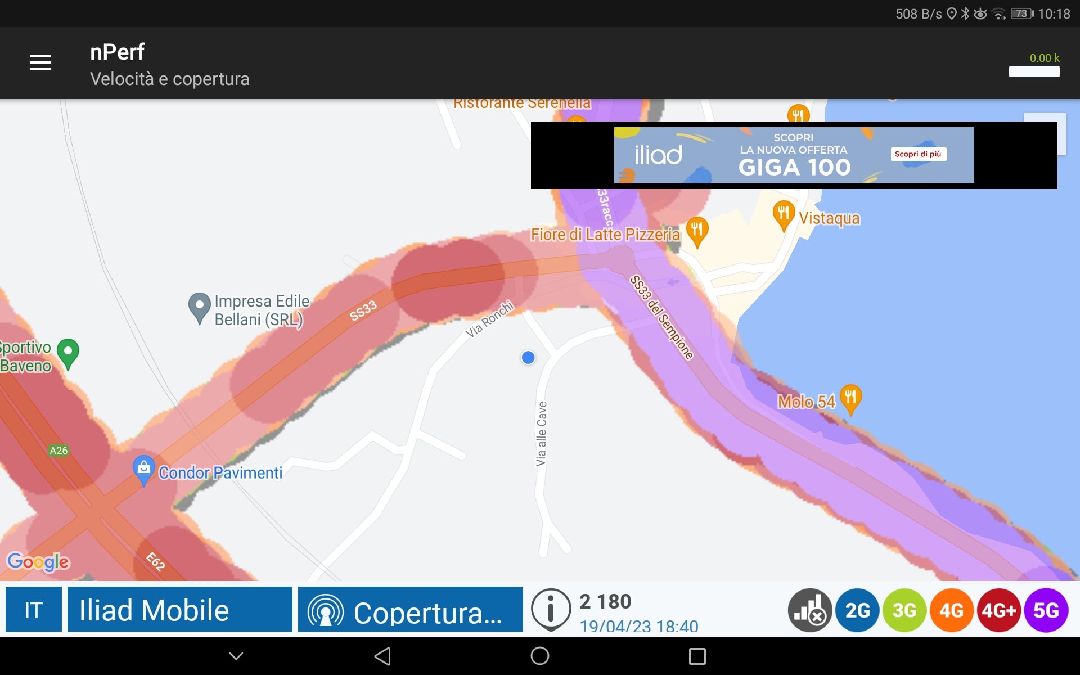Tap the Android back navigation button
This screenshot has width=1080, height=675.
382,656
